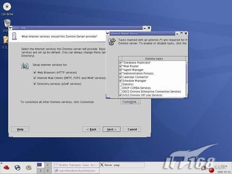This screenshot has height=174, width=232.
Task: Open the Trash desktop icon
Action: [7, 23]
